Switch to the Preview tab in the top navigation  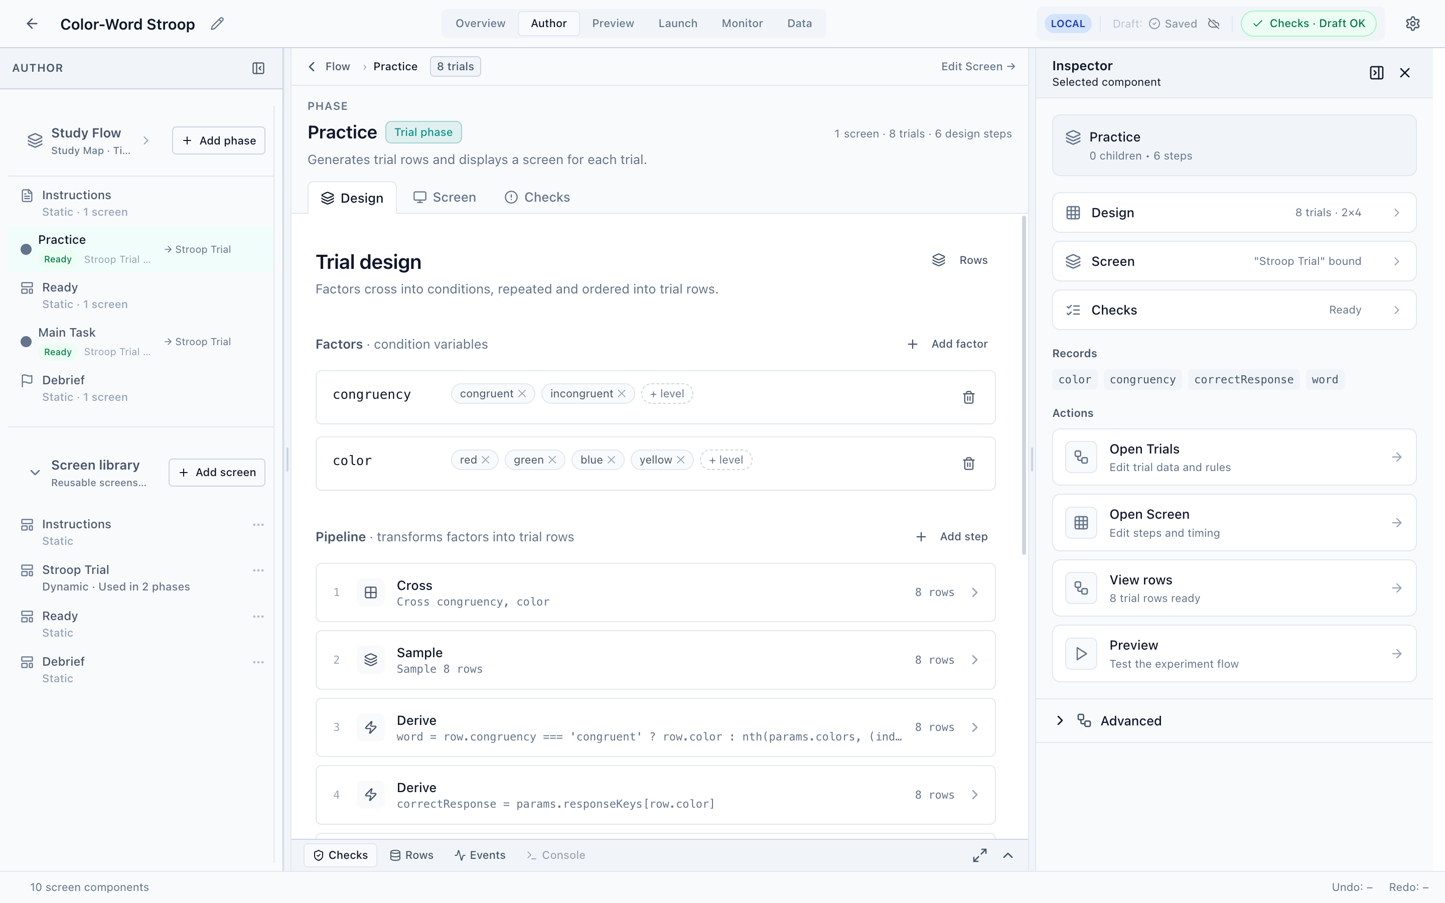tap(613, 24)
